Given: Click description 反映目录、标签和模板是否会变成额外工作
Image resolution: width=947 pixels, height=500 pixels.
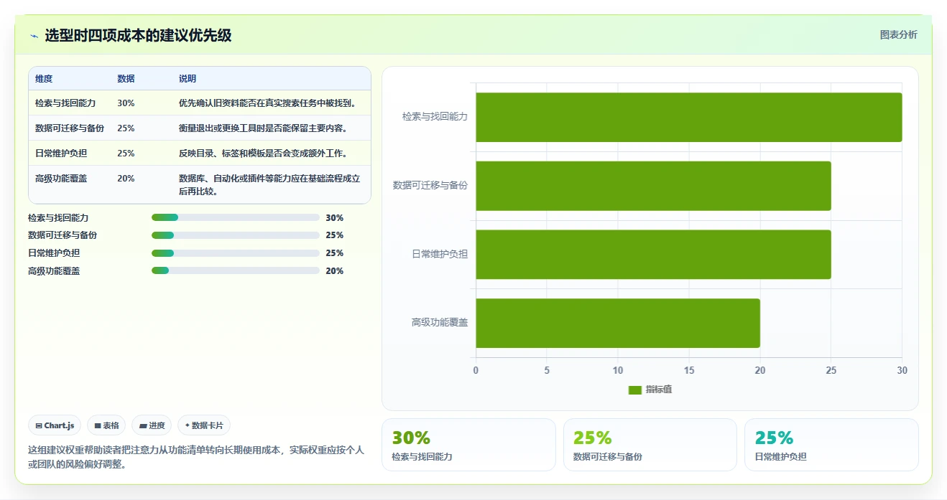Looking at the screenshot, I should (264, 154).
